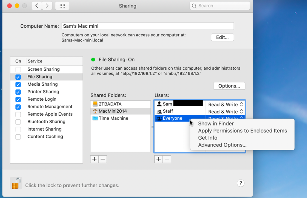
Task: Uncheck the File Sharing checkbox
Action: coord(18,77)
